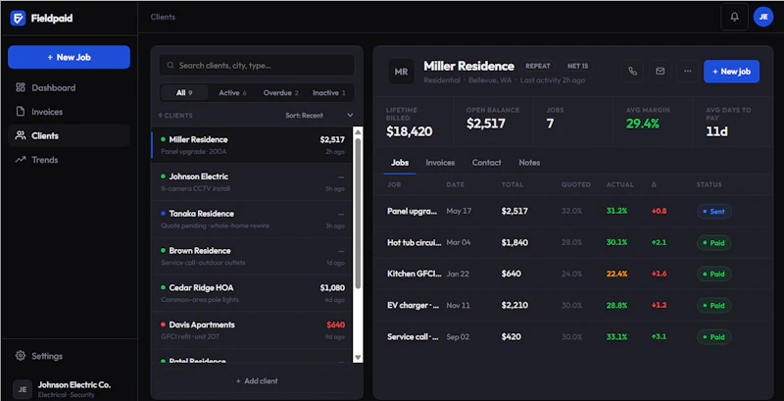
Task: Click the Invoices document icon
Action: tap(21, 112)
